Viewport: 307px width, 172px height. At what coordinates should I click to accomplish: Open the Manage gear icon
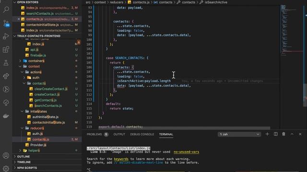pos(6,168)
